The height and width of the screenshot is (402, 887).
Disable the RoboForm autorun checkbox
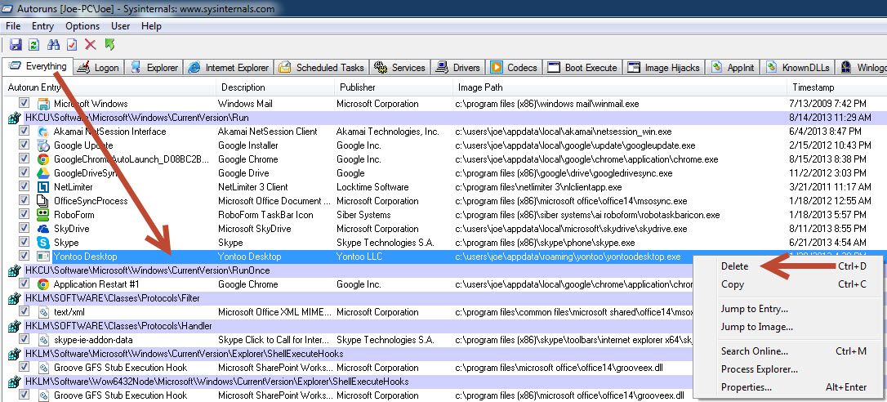(24, 214)
